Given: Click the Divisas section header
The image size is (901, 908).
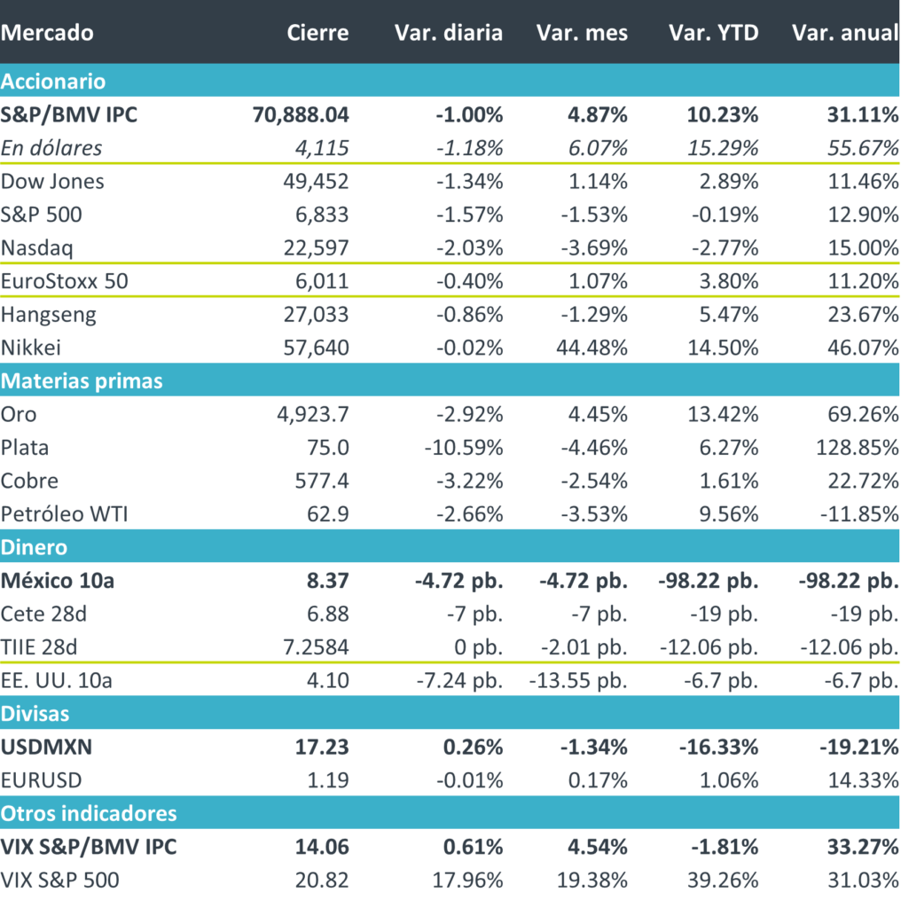Looking at the screenshot, I should click(35, 713).
